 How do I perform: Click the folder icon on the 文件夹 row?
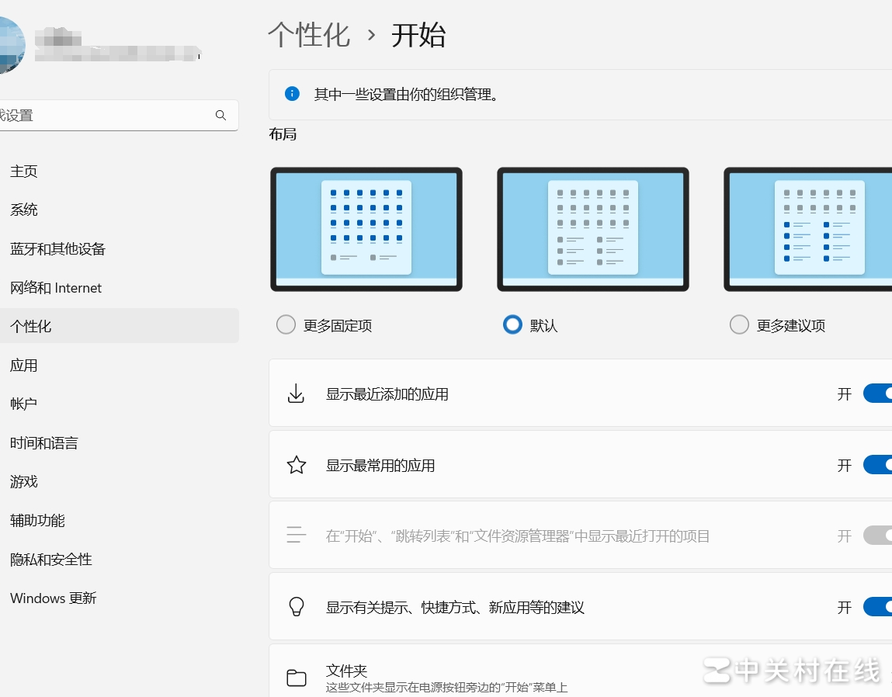(x=296, y=677)
